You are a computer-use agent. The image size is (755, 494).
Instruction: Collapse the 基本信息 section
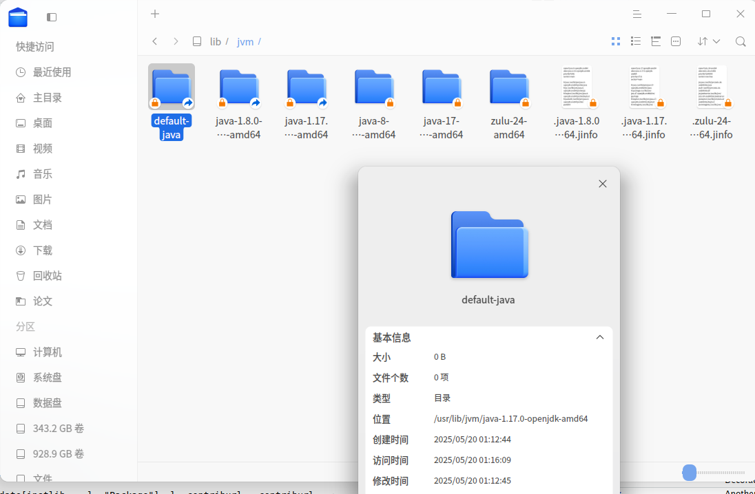600,337
